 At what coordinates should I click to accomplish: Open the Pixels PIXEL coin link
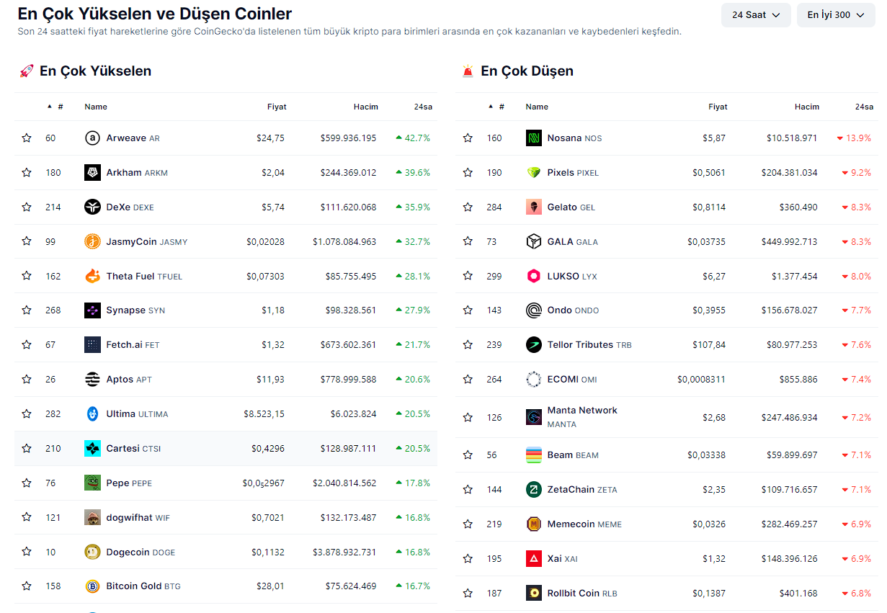tap(574, 172)
